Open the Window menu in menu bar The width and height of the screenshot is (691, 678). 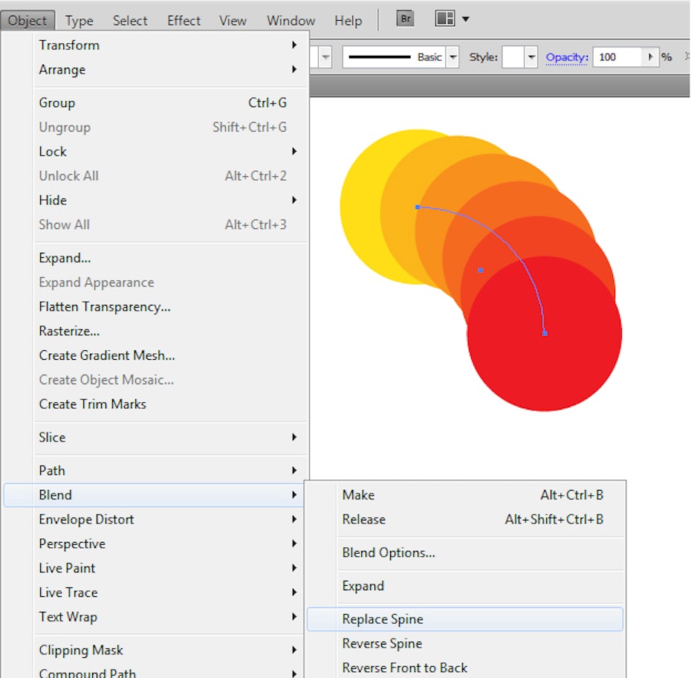[x=291, y=21]
